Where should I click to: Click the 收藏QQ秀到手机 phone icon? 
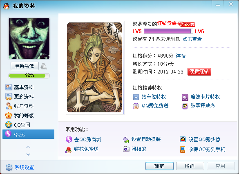click(x=183, y=149)
